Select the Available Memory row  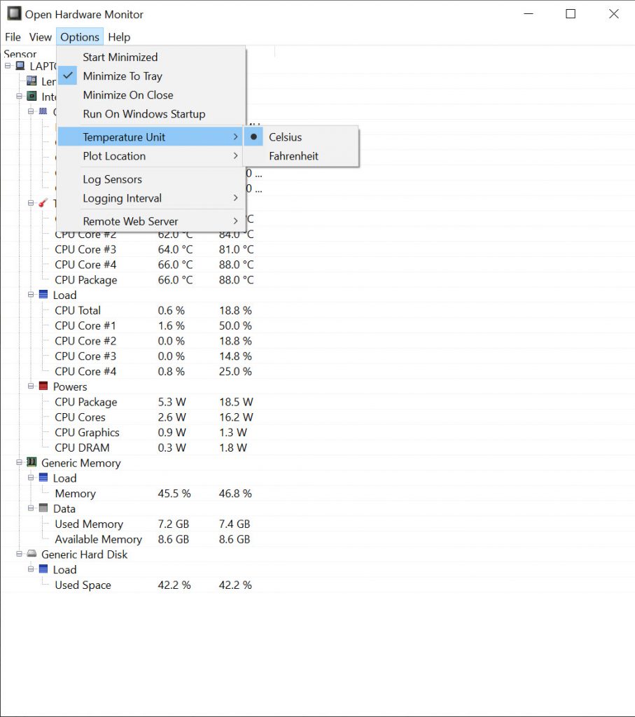(98, 539)
